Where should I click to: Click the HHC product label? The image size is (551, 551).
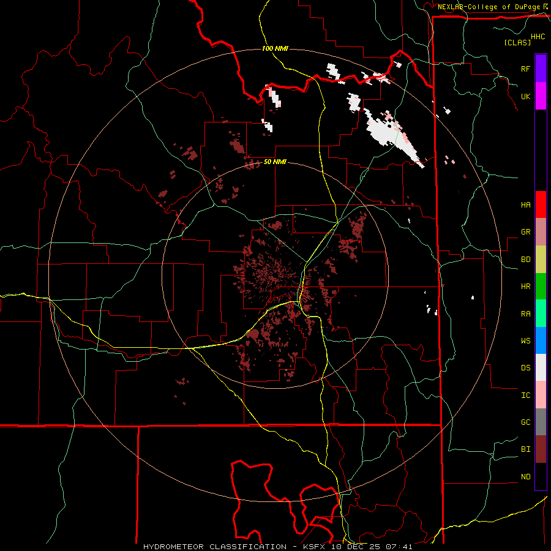(538, 37)
